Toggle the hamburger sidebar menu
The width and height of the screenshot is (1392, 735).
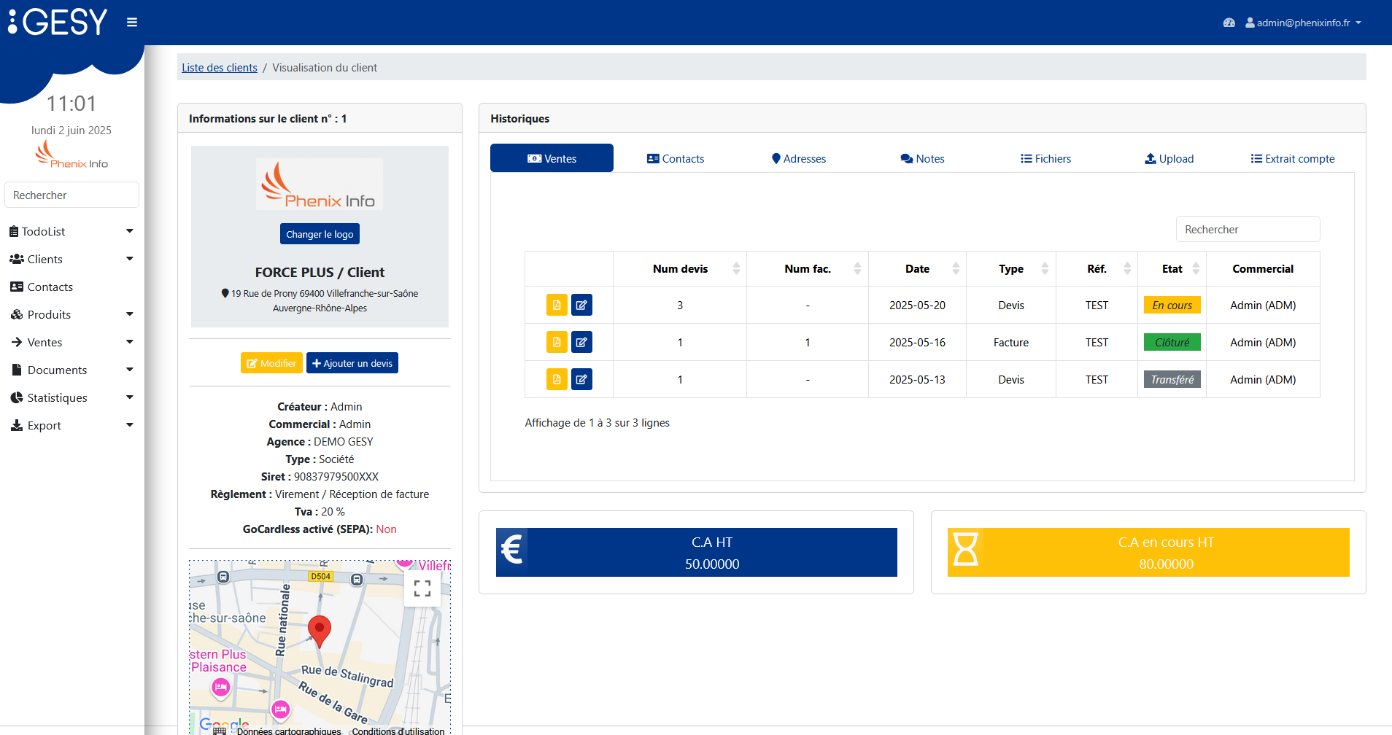(132, 23)
